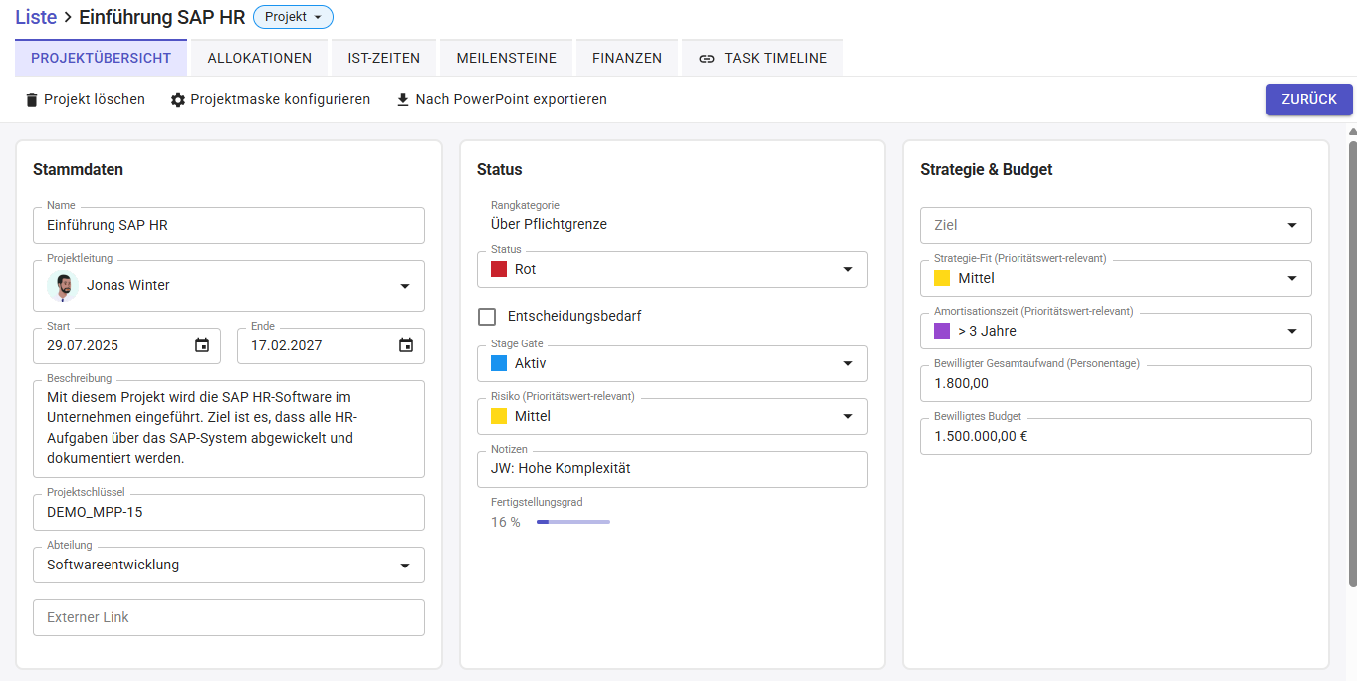1357x681 pixels.
Task: Expand the Ziel dropdown
Action: (1292, 225)
